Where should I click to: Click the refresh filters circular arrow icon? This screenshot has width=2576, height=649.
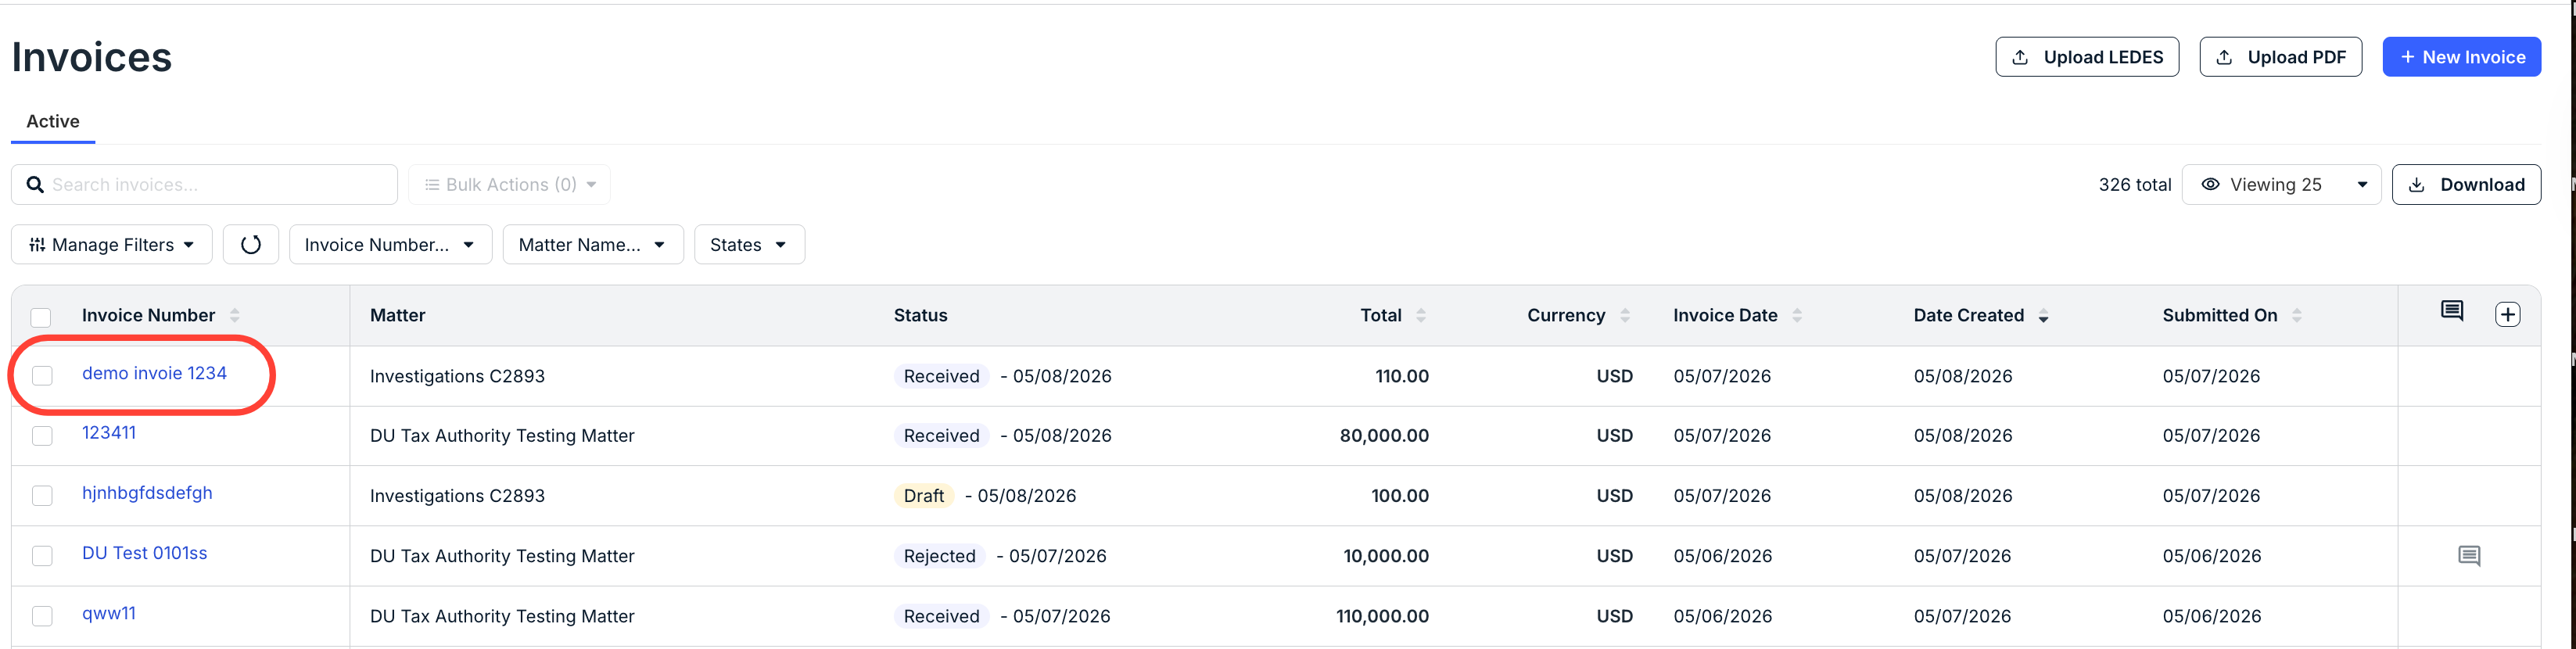coord(250,244)
